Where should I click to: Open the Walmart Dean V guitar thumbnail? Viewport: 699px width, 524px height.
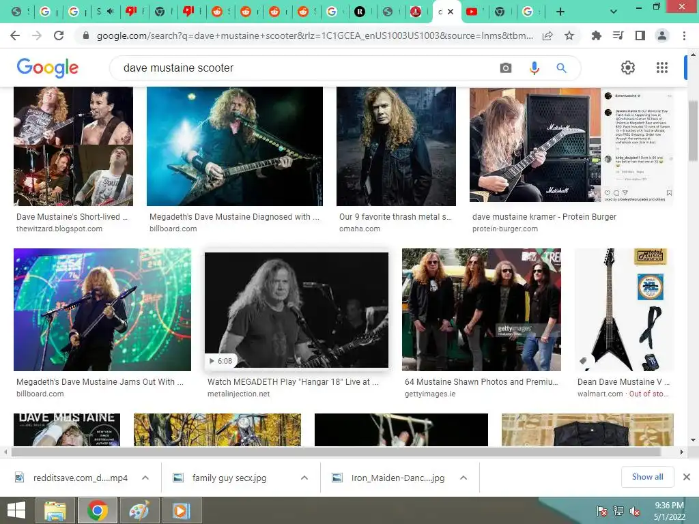coord(624,310)
